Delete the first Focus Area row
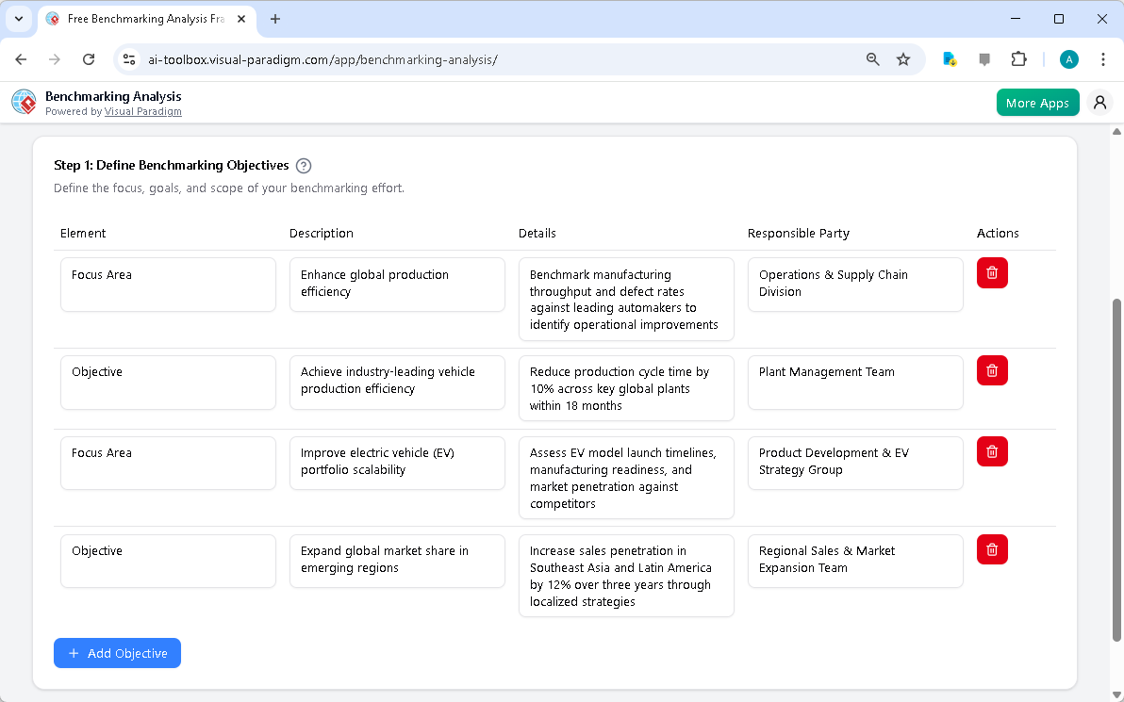This screenshot has height=702, width=1124. coord(991,272)
